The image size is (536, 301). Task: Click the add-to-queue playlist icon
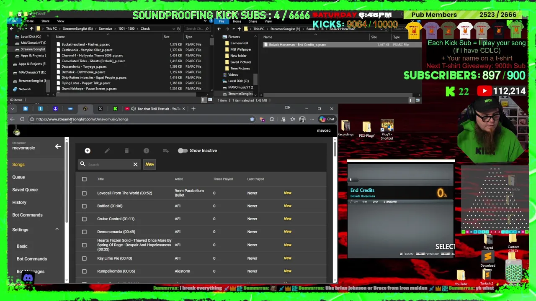[166, 150]
